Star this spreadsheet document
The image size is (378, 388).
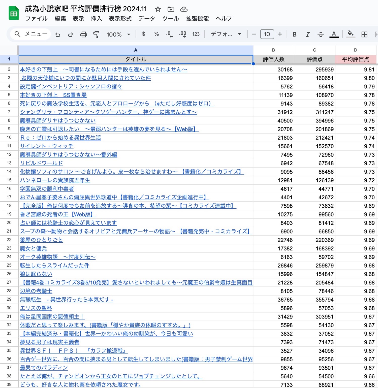pyautogui.click(x=158, y=9)
